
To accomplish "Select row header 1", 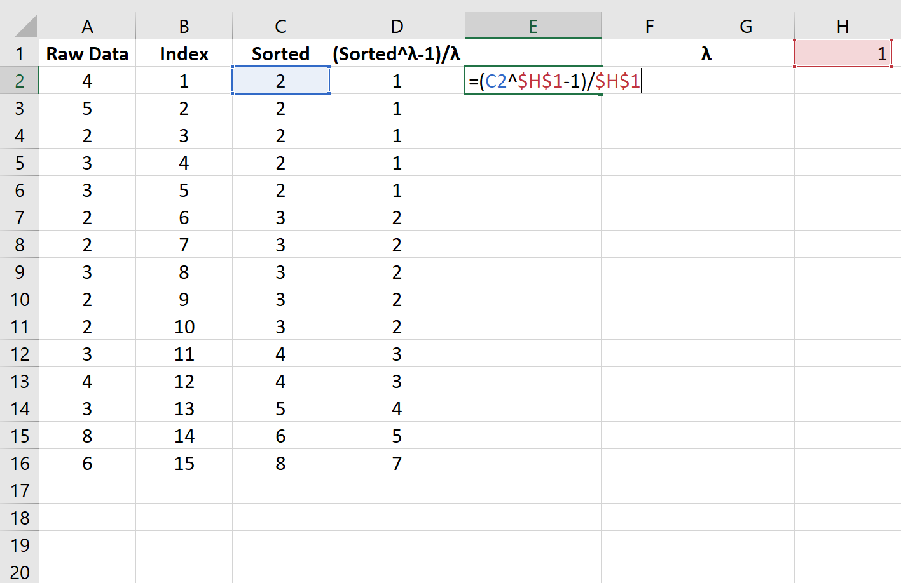I will coord(19,53).
